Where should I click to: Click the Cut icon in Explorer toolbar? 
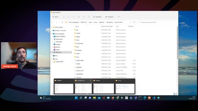pyautogui.click(x=64, y=17)
